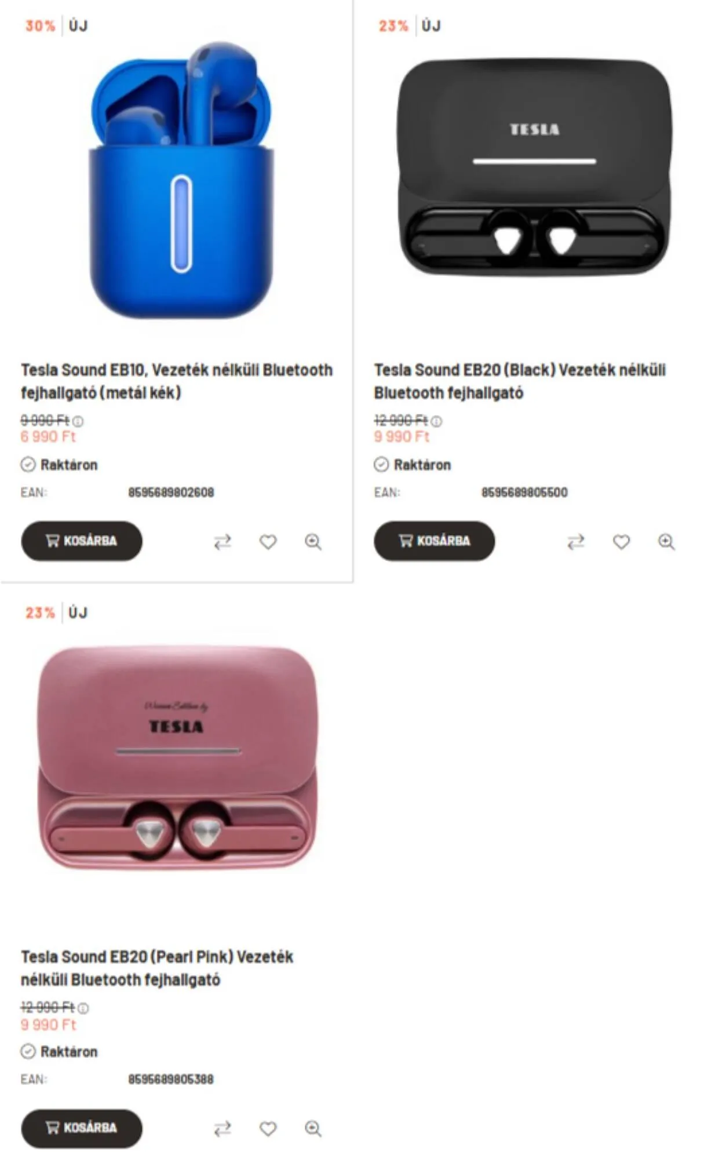Screen dimensions: 704x1159
Task: Click info icon beside black EB20 old price
Action: pos(437,421)
